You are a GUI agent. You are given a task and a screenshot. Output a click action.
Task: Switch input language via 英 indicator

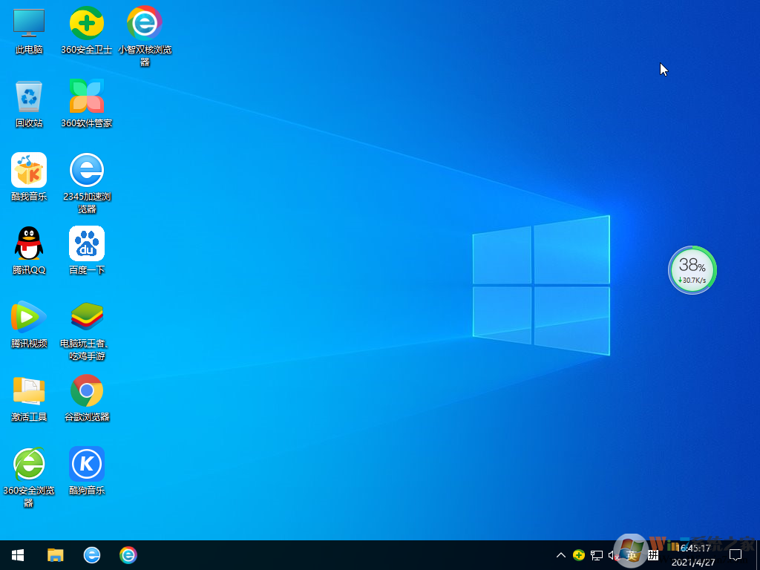[632, 555]
